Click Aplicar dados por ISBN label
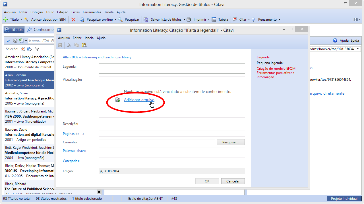364x204 pixels. coord(48,20)
